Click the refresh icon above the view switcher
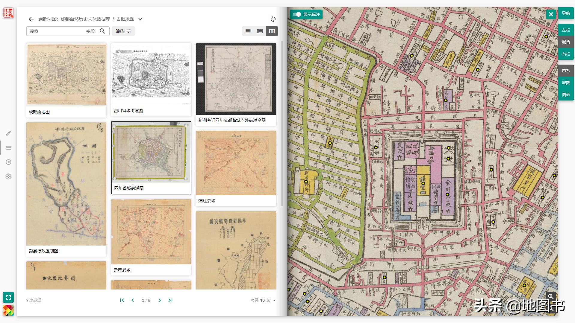Viewport: 575px width, 323px height. (273, 19)
